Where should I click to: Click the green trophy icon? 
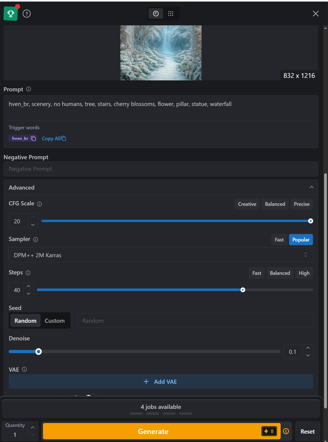[x=11, y=14]
